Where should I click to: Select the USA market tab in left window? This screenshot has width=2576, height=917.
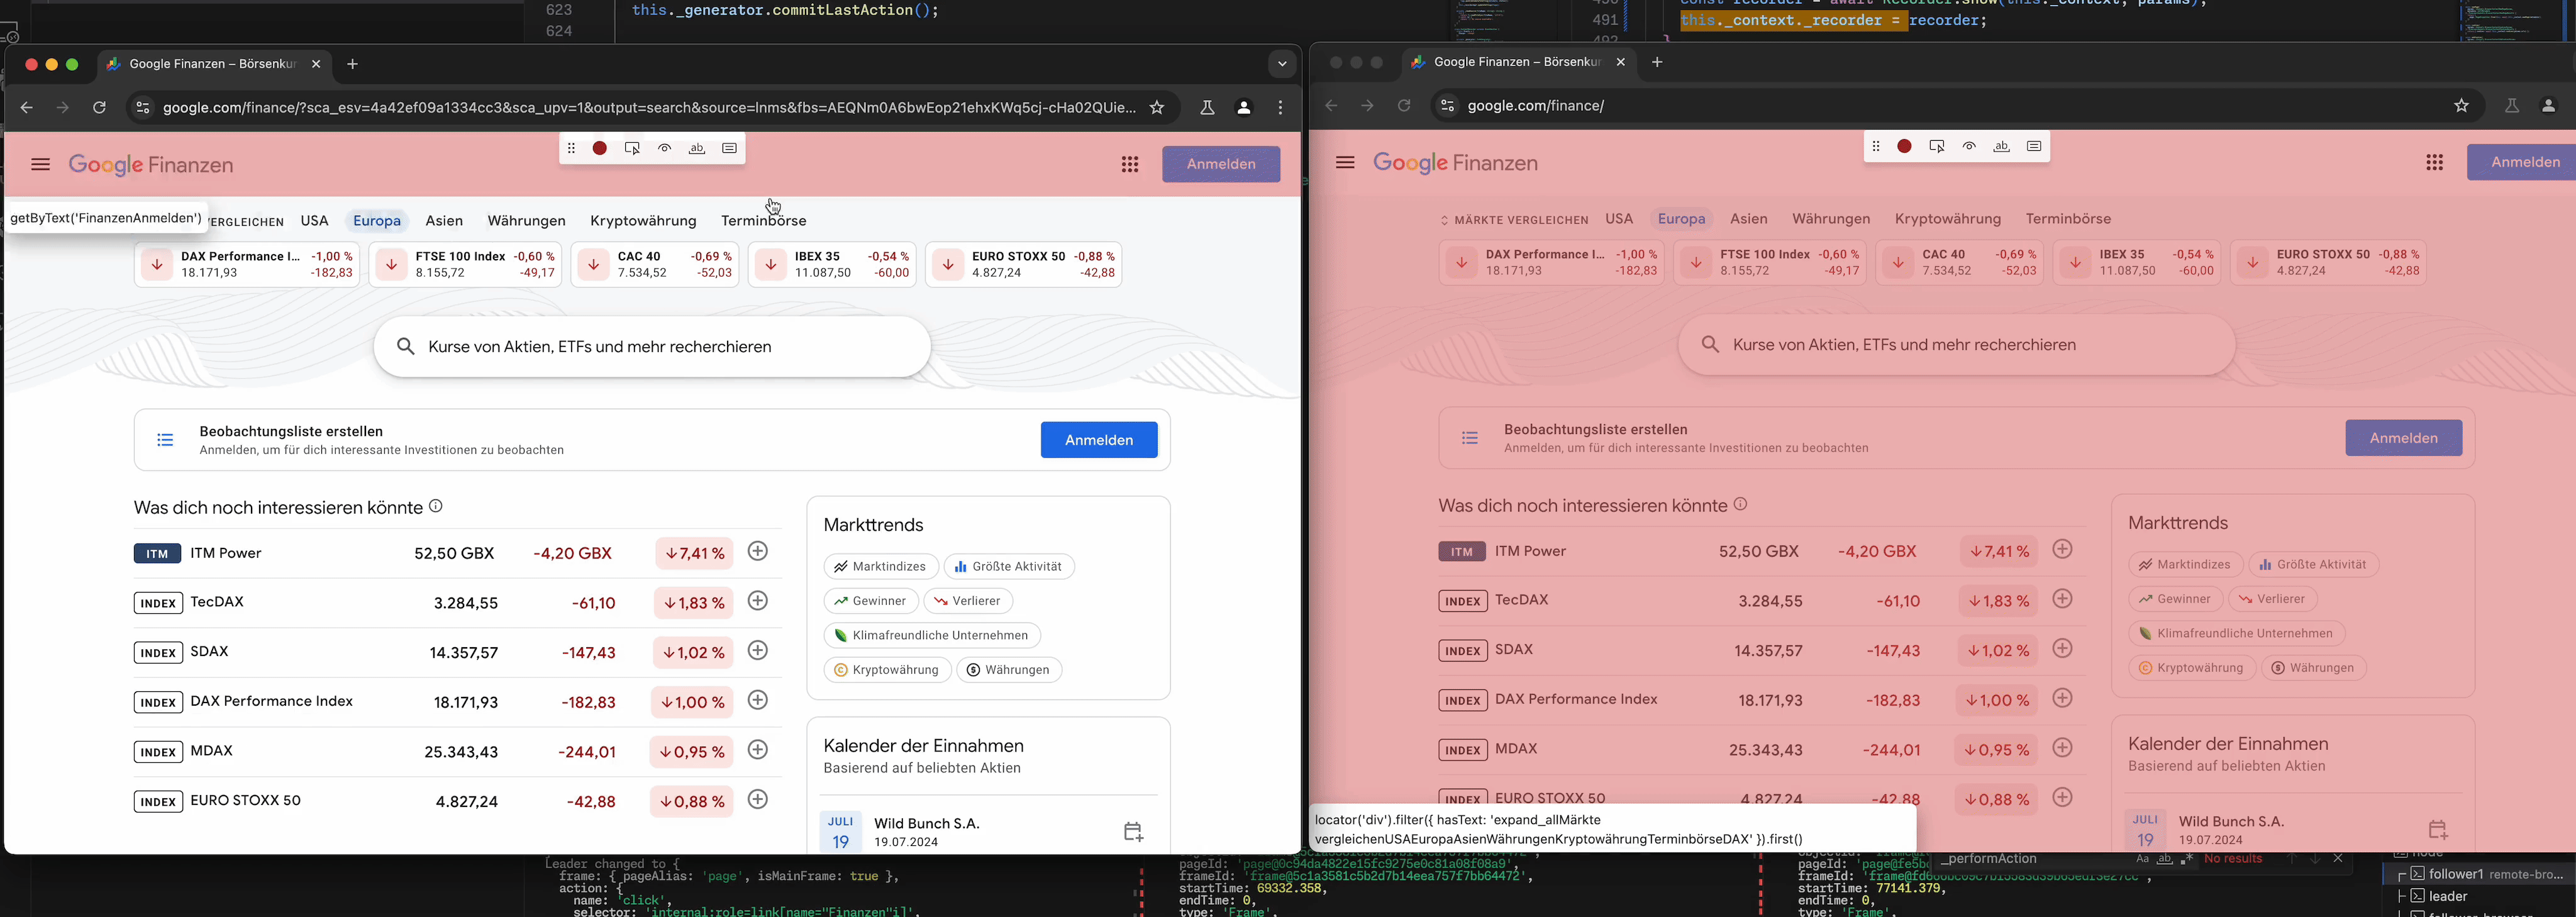pos(315,221)
